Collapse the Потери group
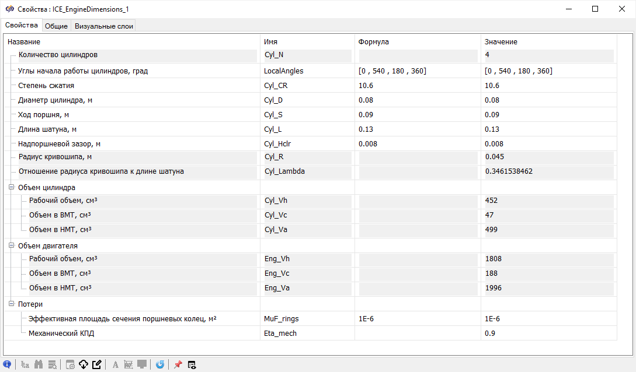Viewport: 636px width, 372px height. click(12, 304)
